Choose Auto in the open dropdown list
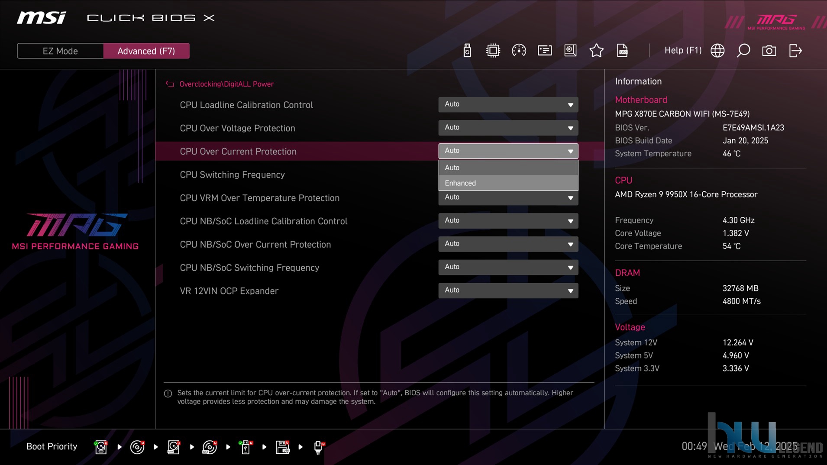Image resolution: width=827 pixels, height=465 pixels. pos(508,168)
